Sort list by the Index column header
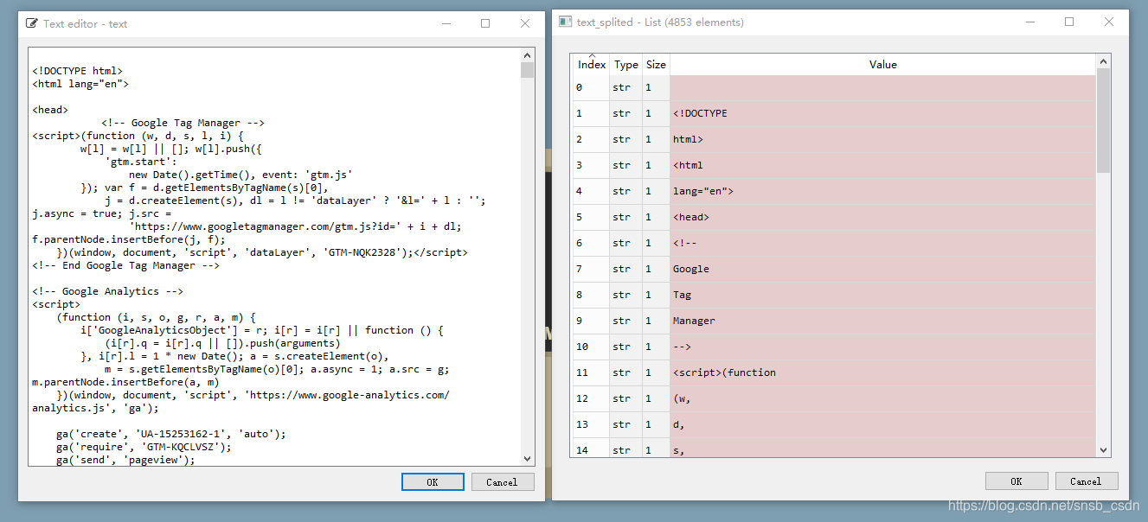The image size is (1148, 522). point(592,65)
